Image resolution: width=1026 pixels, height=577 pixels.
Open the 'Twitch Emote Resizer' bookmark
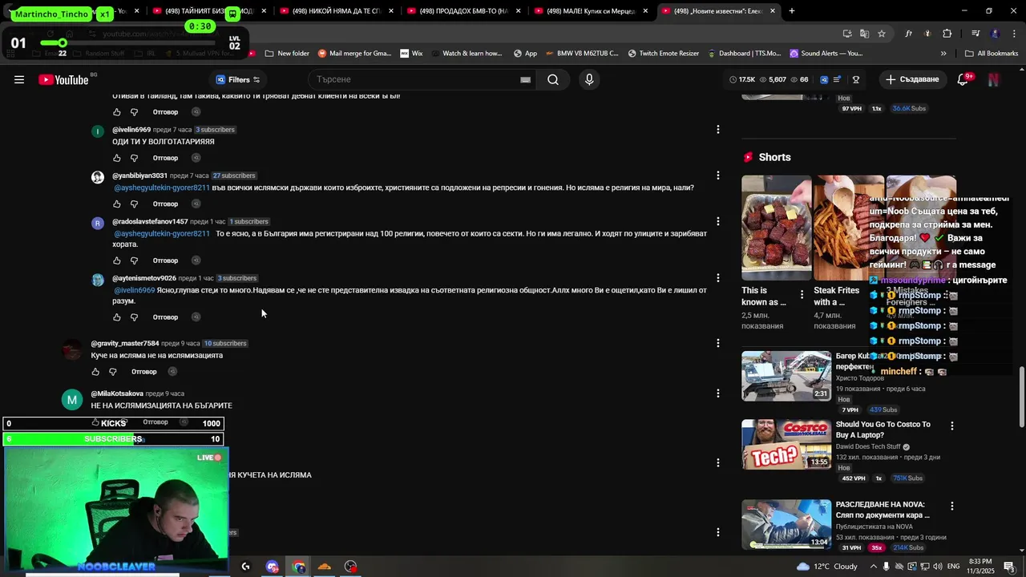pos(664,54)
